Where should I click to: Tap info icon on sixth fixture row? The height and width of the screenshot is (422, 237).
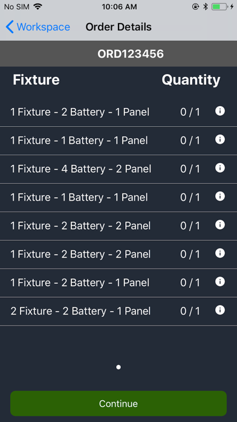click(220, 253)
